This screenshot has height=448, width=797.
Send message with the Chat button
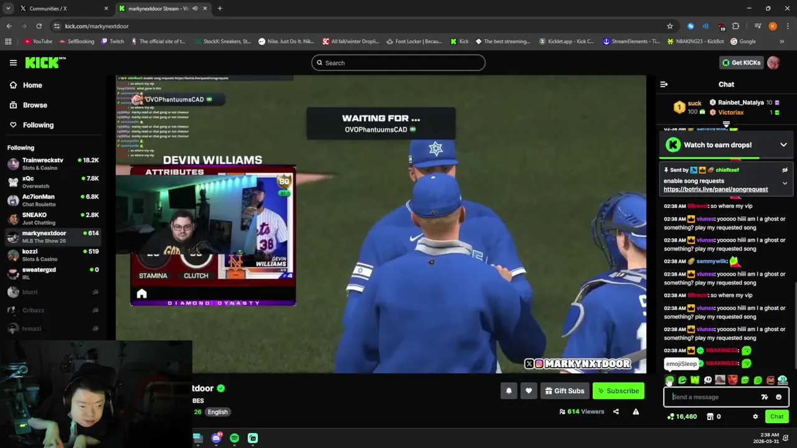pos(777,417)
